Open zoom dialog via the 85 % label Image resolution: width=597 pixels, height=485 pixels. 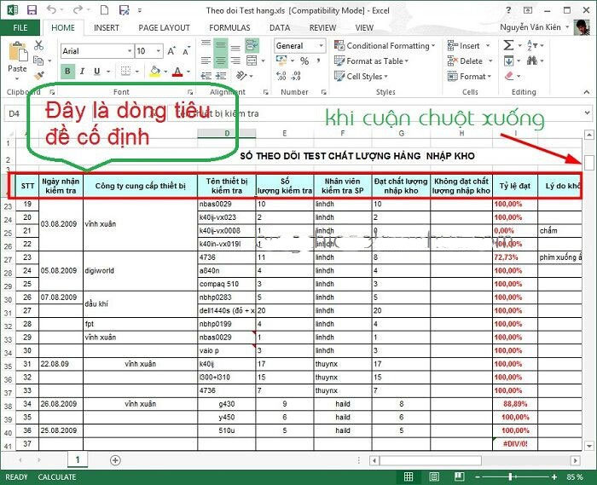point(575,476)
